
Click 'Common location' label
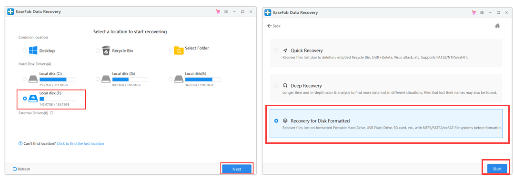33,37
